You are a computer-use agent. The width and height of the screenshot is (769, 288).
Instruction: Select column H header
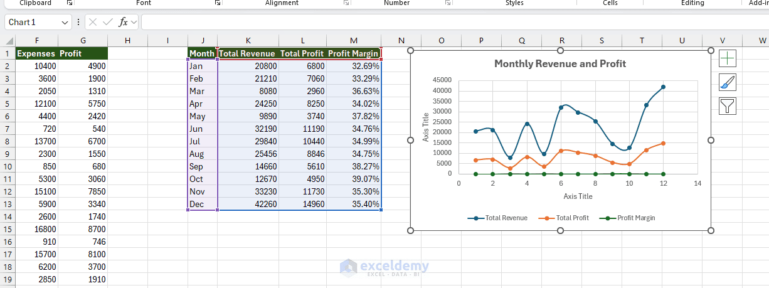128,40
